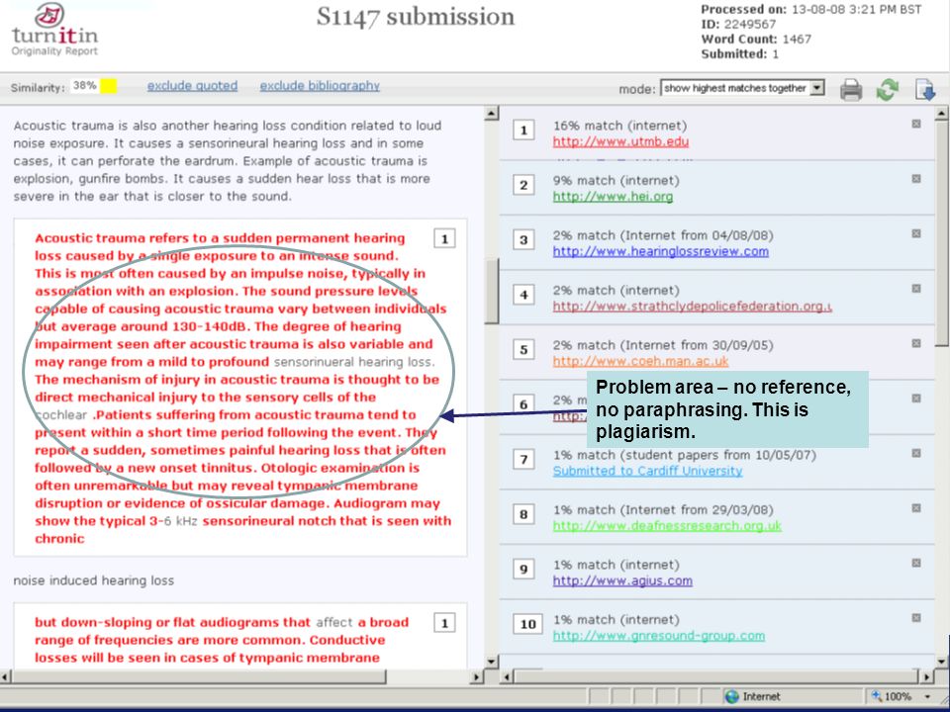950x712 pixels.
Task: Click source number box 5 in match list
Action: click(x=523, y=349)
